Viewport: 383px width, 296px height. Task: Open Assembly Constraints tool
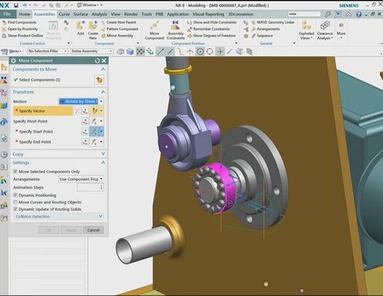pos(175,30)
